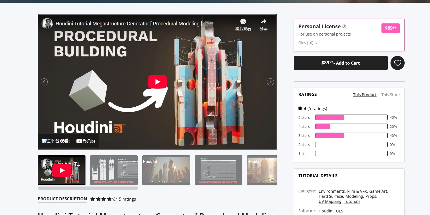Open the UE5 software link
The image size is (430, 215).
(x=339, y=211)
